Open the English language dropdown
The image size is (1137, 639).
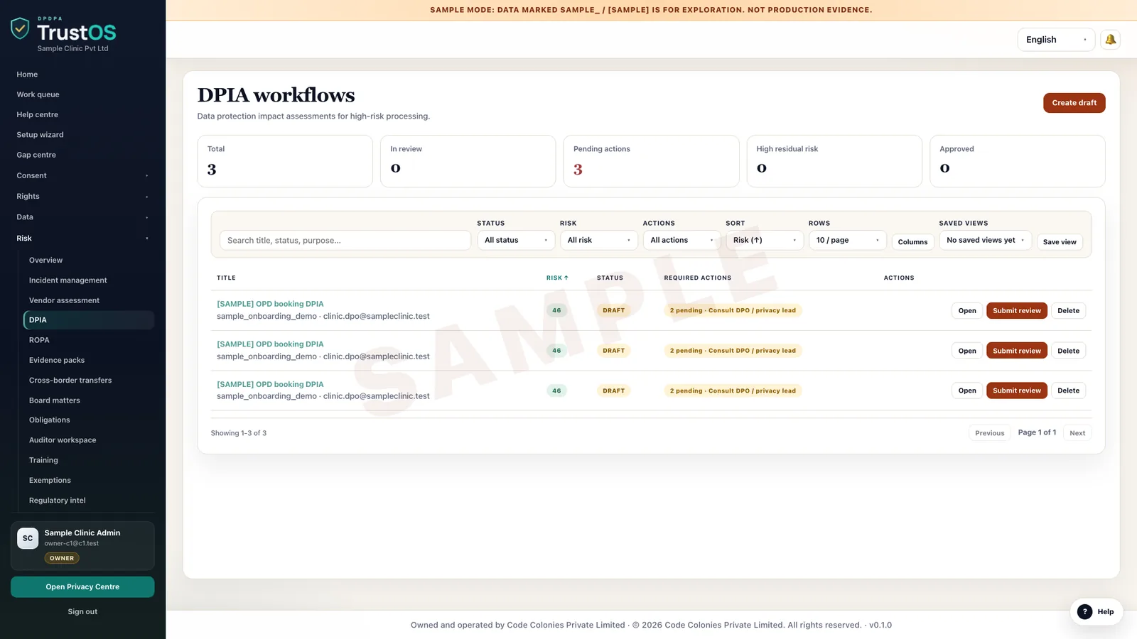point(1056,40)
